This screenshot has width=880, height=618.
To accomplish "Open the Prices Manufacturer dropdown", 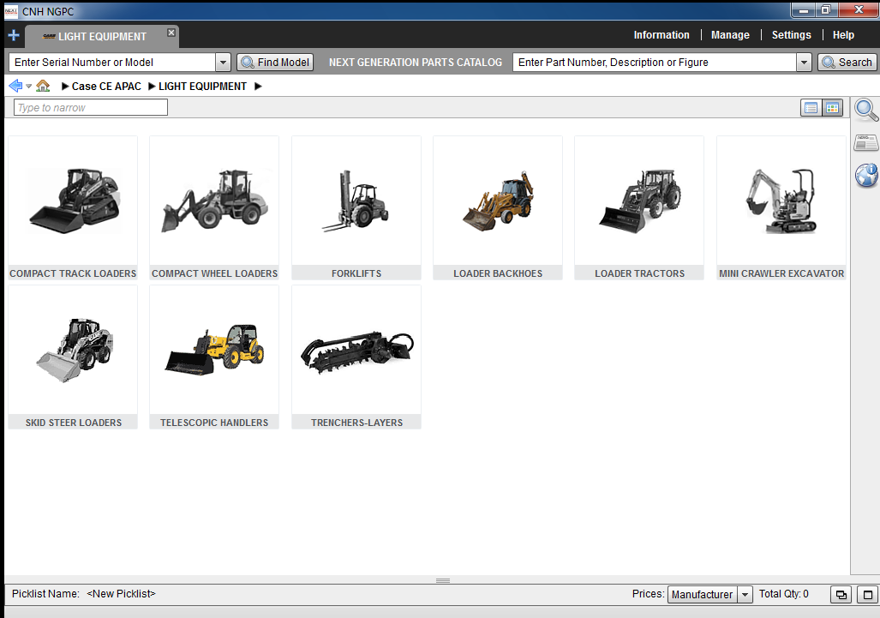I will (x=745, y=595).
